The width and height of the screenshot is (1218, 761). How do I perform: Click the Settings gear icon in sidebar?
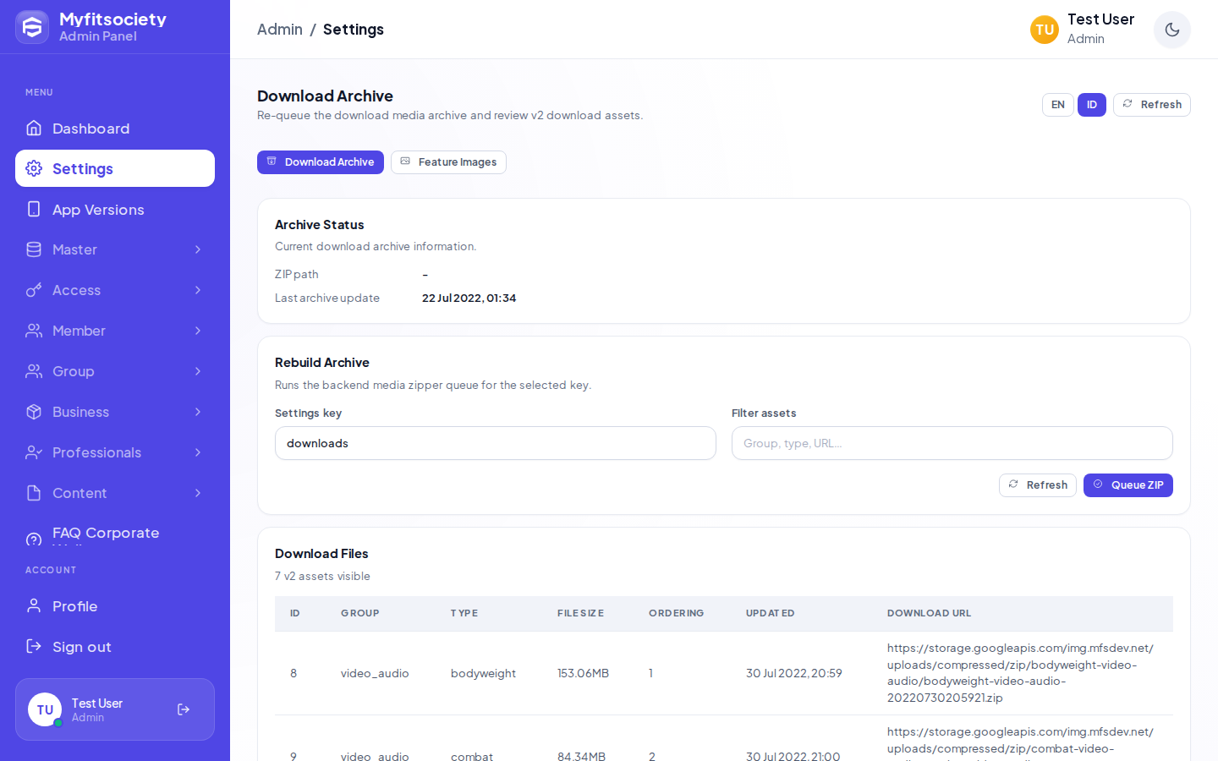tap(34, 168)
